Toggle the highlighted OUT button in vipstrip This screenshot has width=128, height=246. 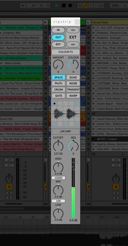pos(58,37)
